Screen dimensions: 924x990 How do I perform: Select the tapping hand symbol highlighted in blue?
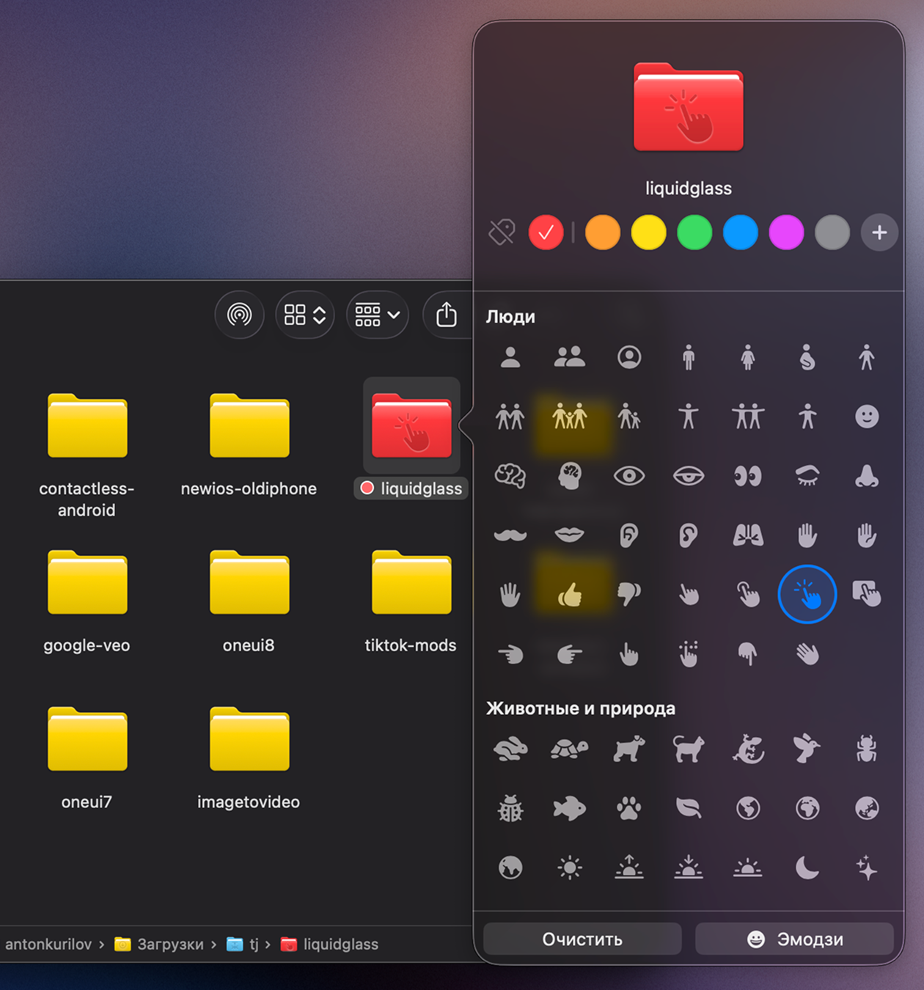coord(807,594)
